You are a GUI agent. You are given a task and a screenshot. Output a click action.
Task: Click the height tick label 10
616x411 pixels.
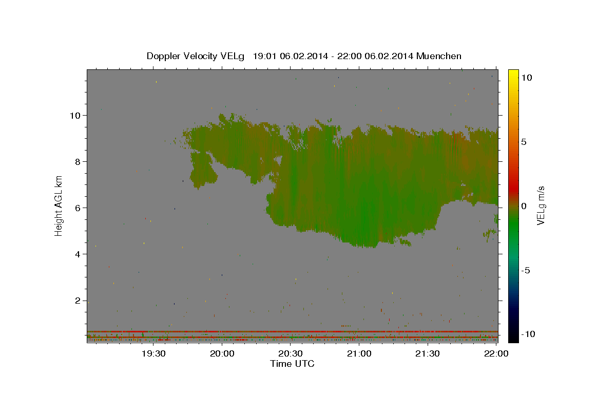tap(76, 115)
